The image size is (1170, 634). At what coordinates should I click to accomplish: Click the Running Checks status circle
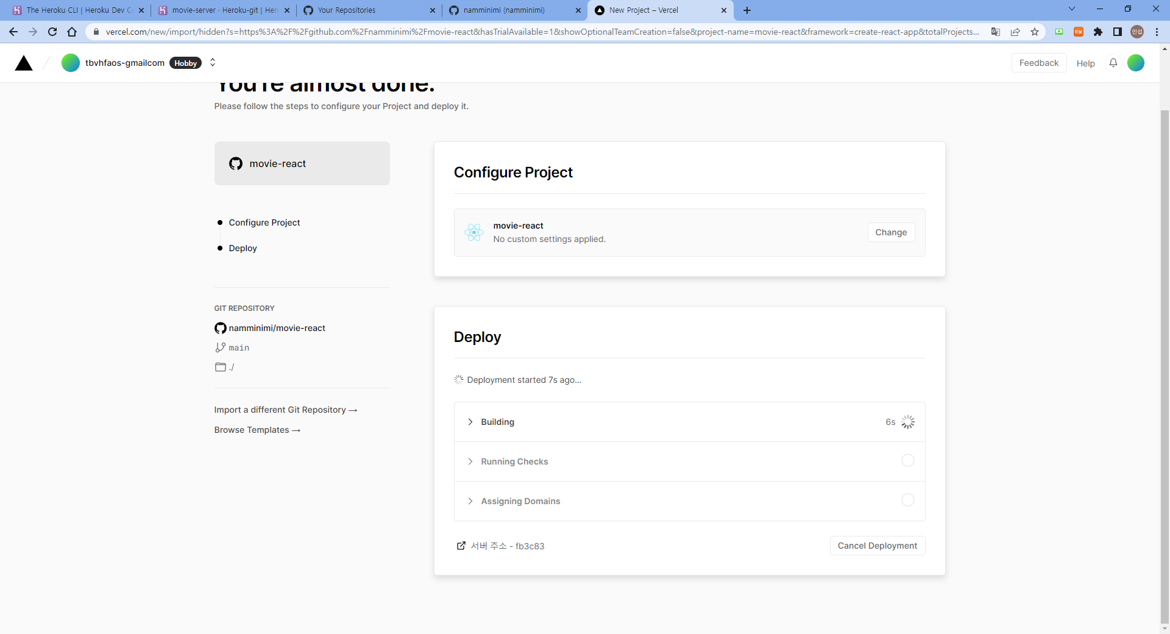[908, 460]
